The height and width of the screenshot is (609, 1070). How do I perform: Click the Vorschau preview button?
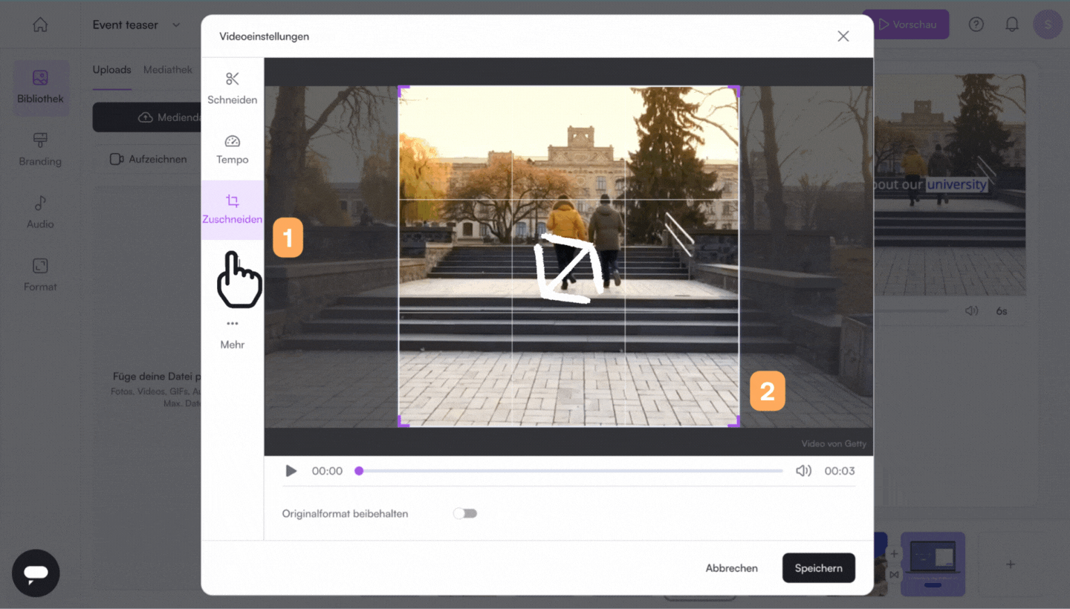pos(907,25)
